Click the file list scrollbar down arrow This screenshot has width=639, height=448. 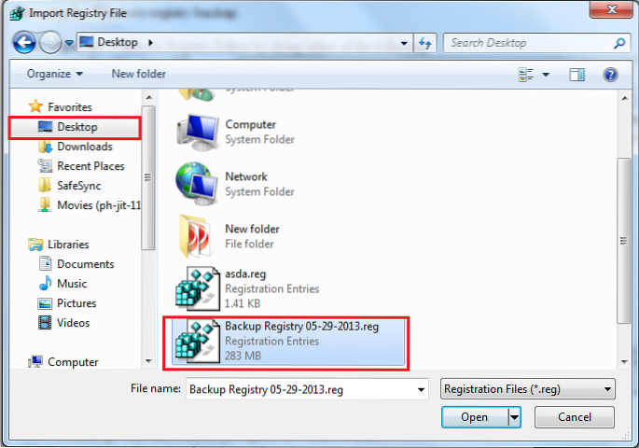(x=624, y=361)
